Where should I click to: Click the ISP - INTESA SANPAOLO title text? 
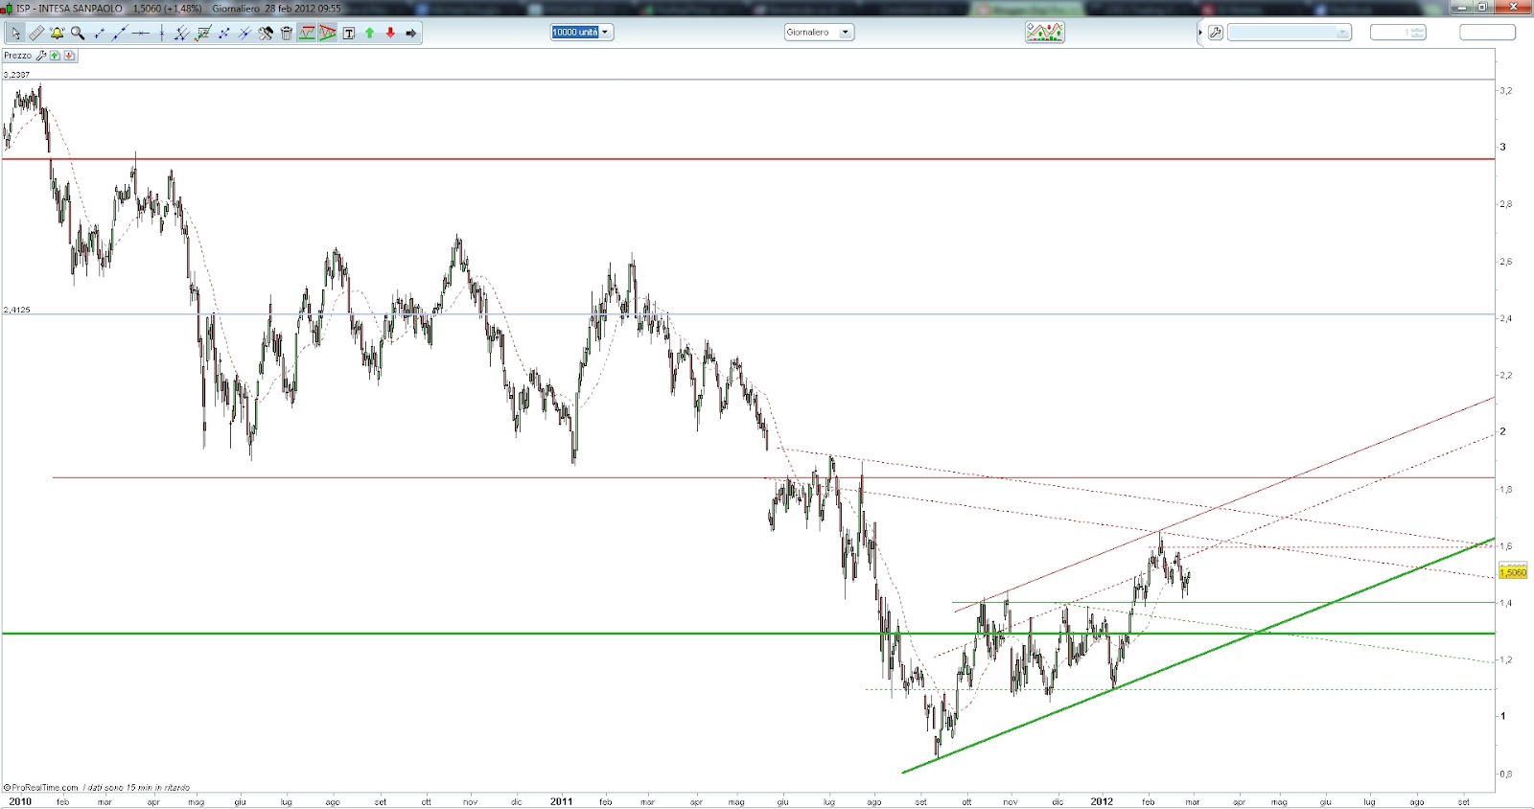(x=69, y=8)
